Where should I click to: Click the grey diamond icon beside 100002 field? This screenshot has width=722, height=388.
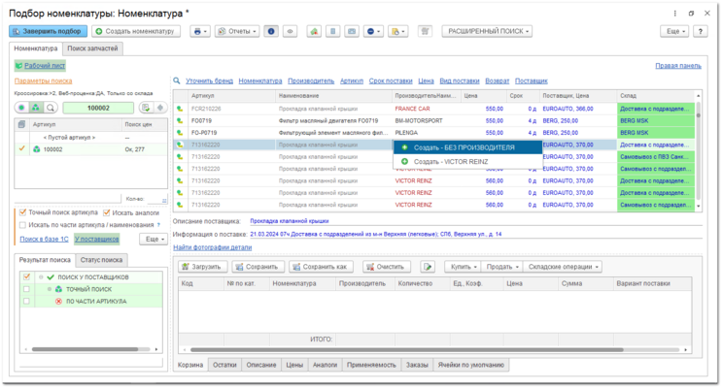click(160, 108)
